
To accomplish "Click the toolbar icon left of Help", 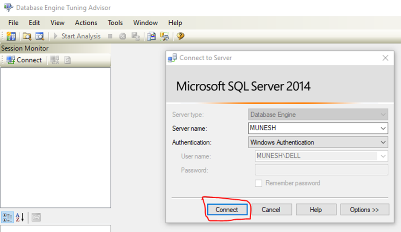I will click(x=164, y=36).
